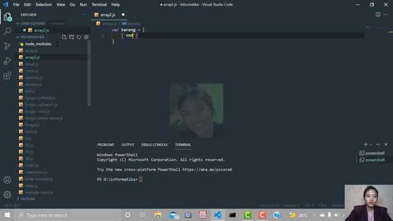Refresh the Explorer file tree
Viewport: 393px width, 221px height.
click(x=79, y=37)
